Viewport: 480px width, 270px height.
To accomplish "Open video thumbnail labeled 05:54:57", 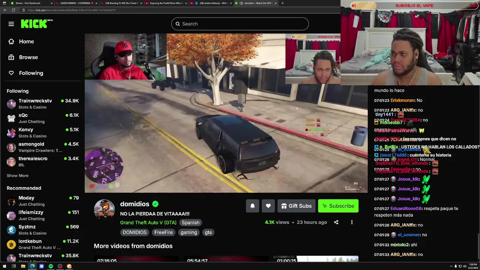I will (x=226, y=259).
